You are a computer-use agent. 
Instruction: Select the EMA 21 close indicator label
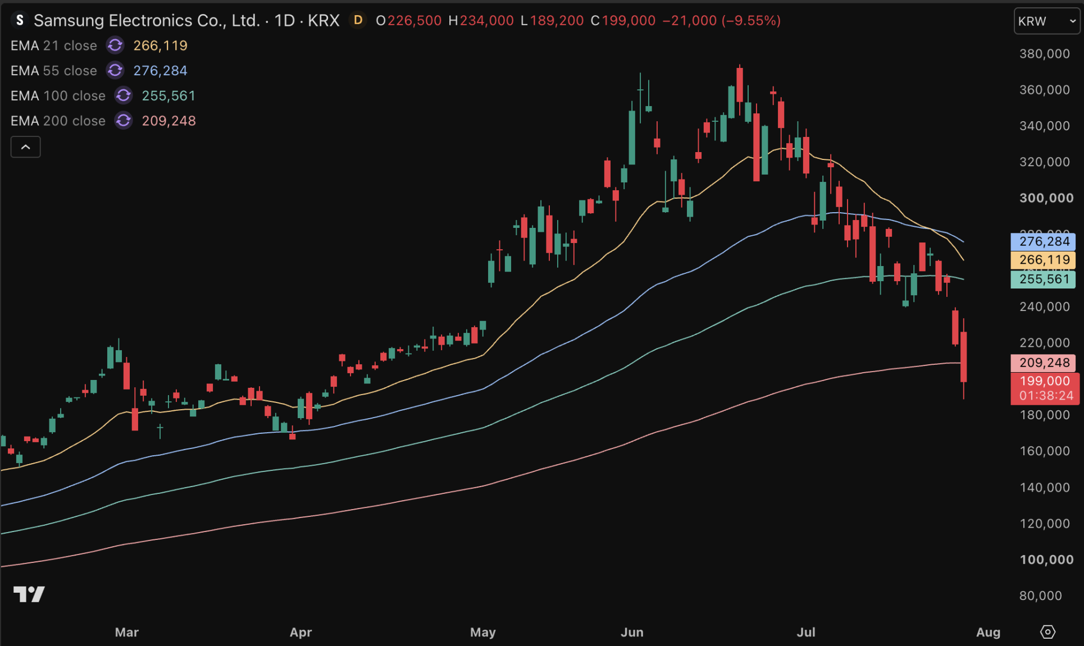[54, 45]
